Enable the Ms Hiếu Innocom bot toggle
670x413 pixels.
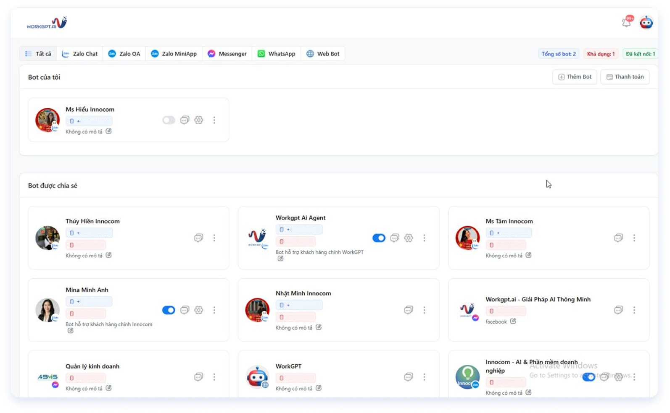(x=169, y=120)
